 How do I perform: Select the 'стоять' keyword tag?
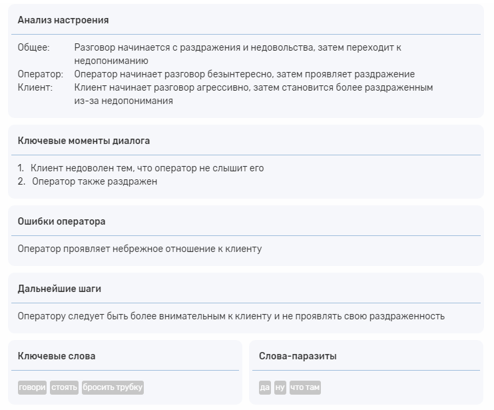65,387
